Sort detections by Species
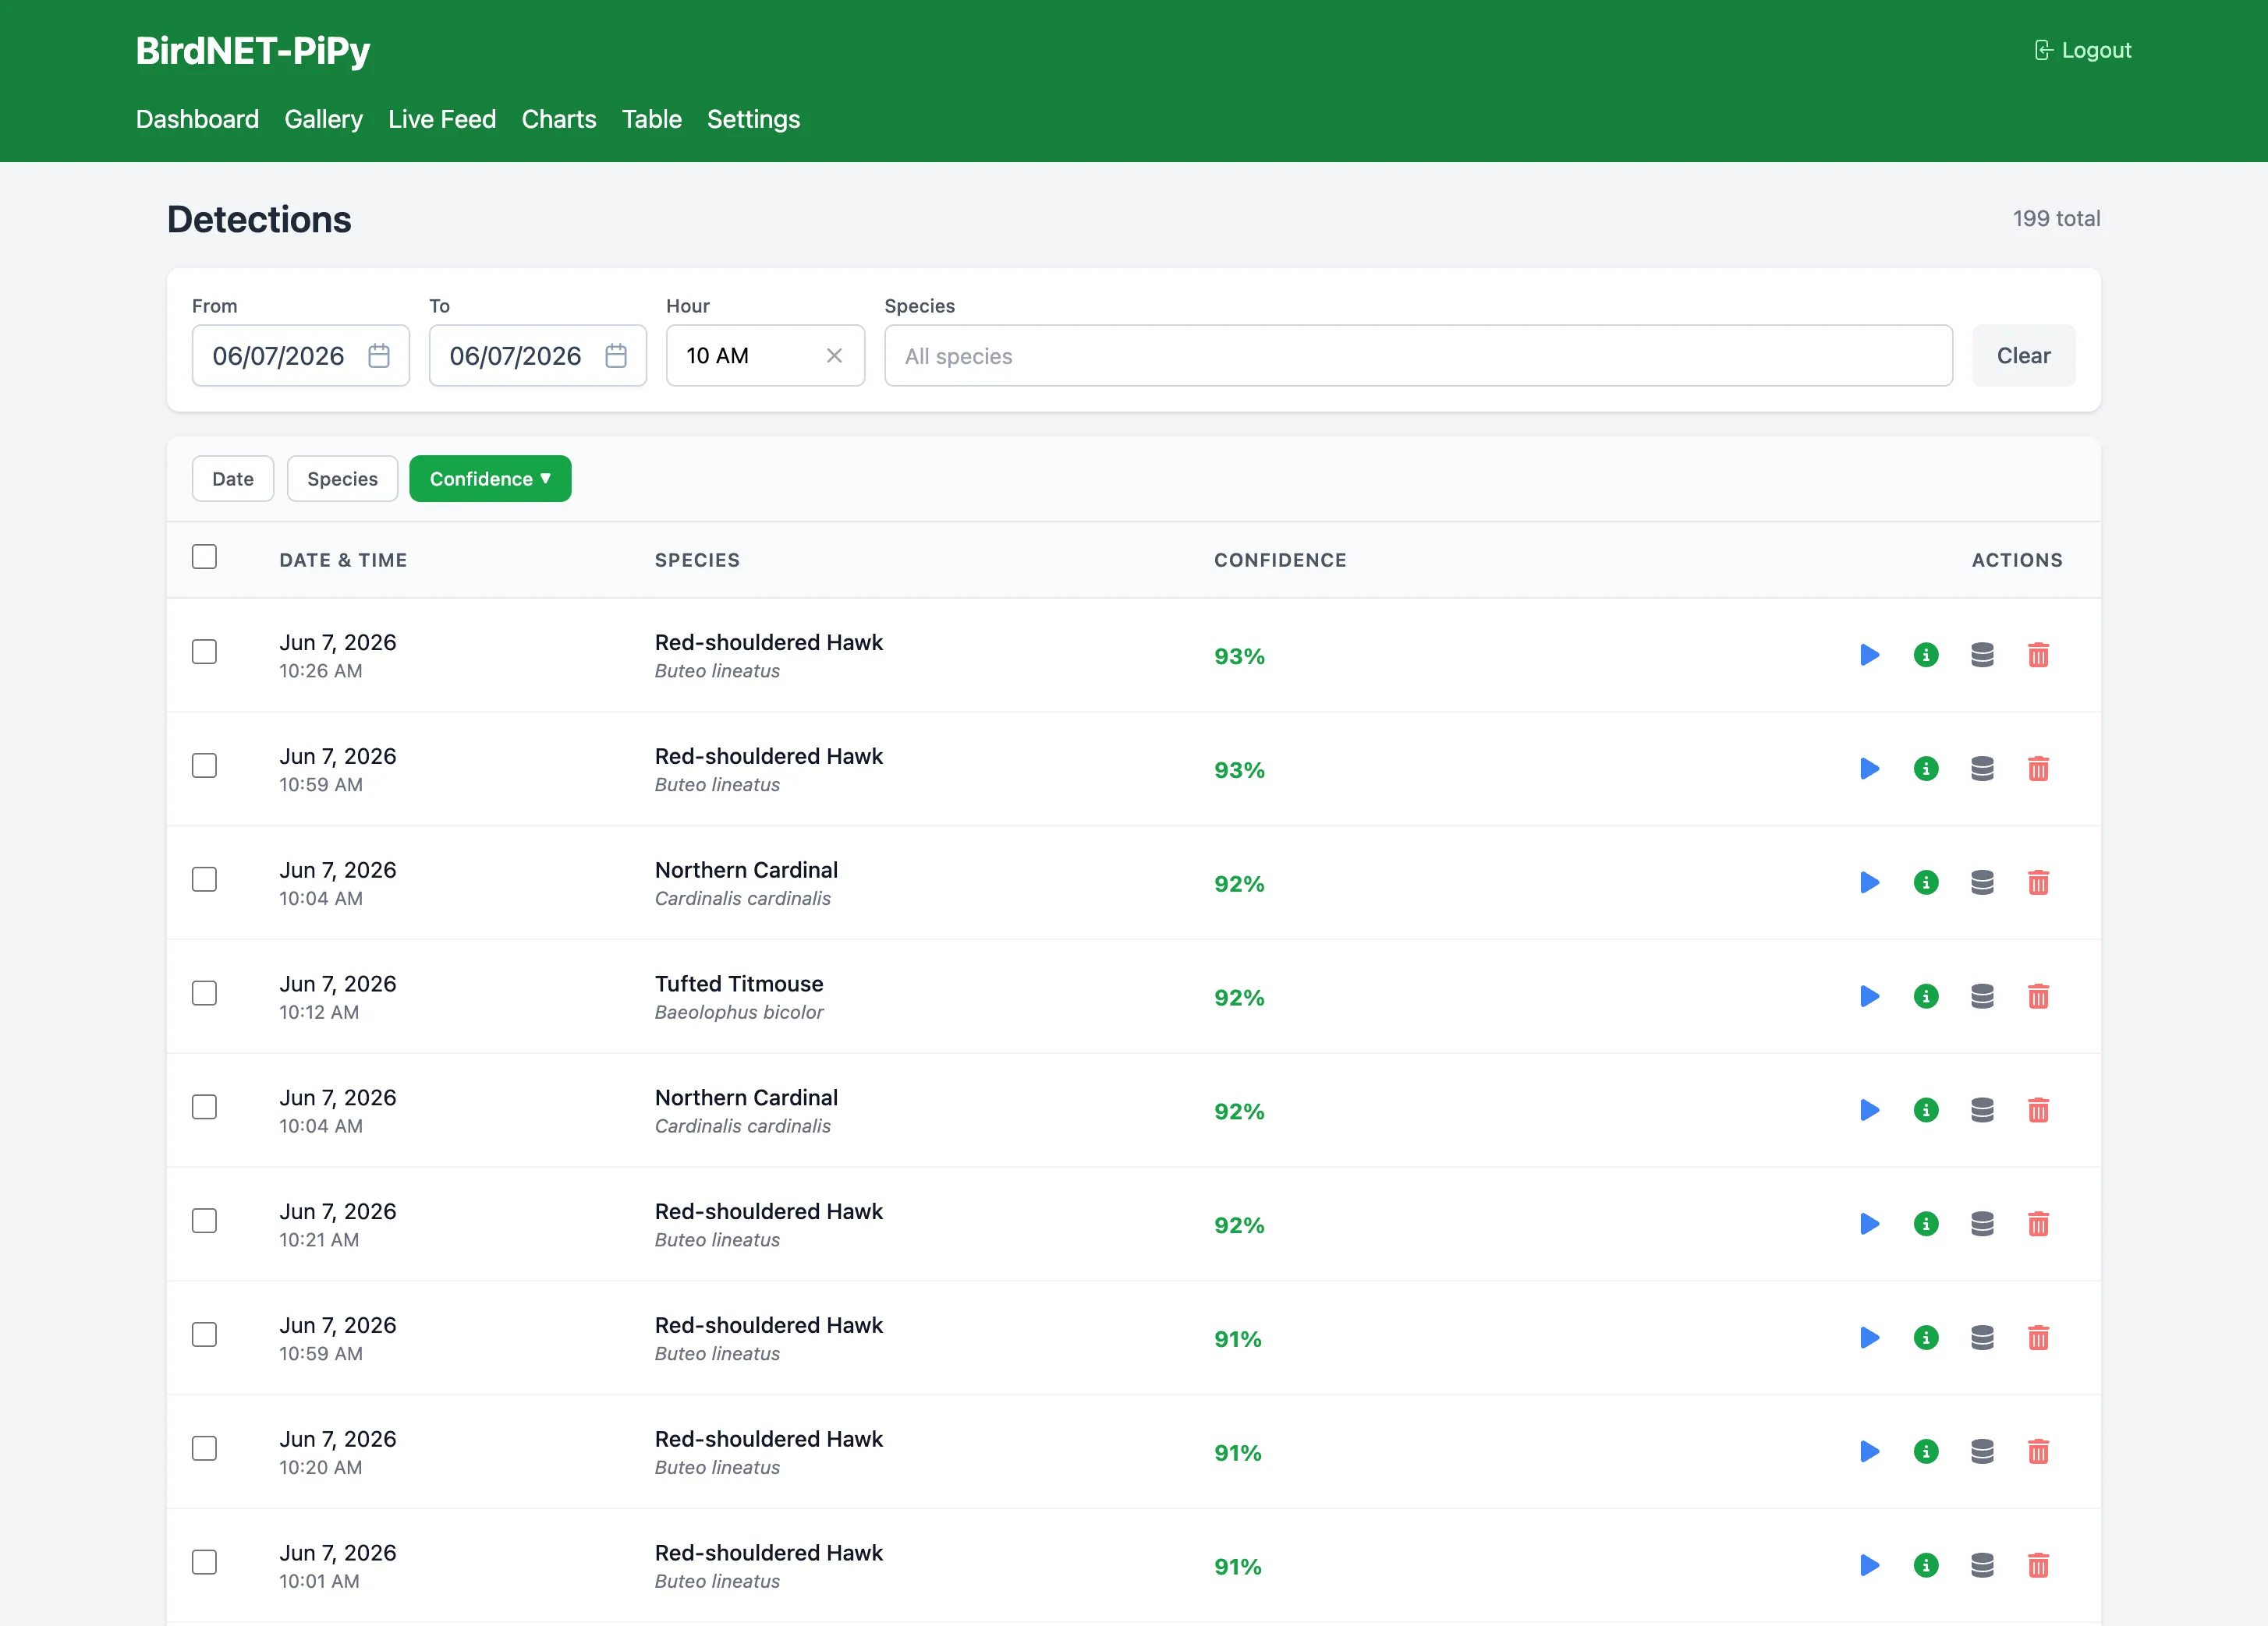The width and height of the screenshot is (2268, 1626). (342, 479)
